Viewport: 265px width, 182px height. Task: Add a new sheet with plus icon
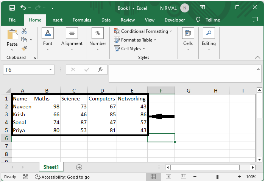pyautogui.click(x=79, y=167)
